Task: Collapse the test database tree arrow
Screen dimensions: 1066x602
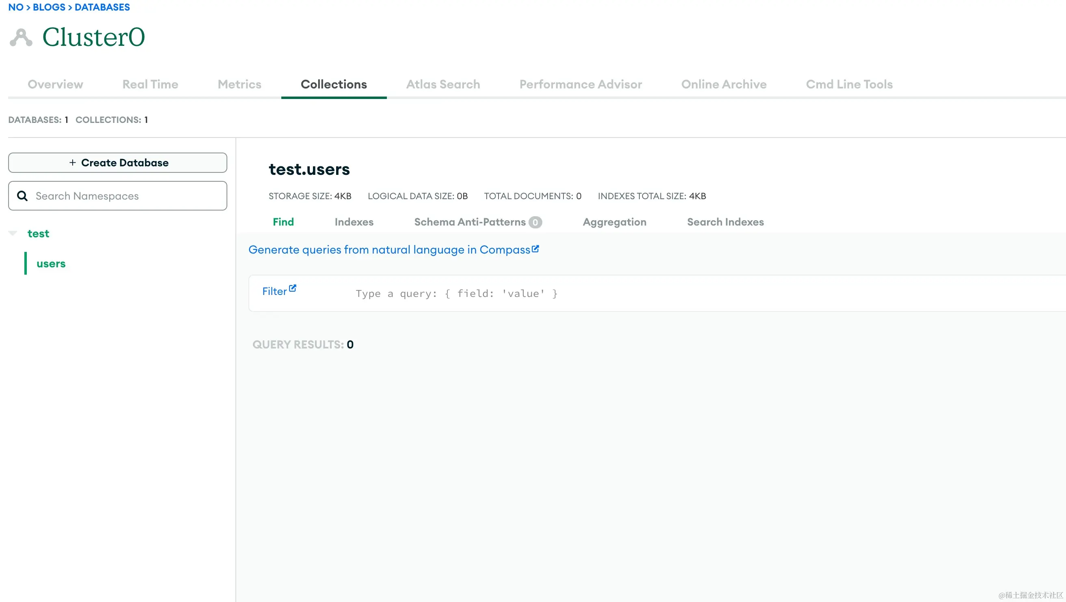Action: click(13, 233)
